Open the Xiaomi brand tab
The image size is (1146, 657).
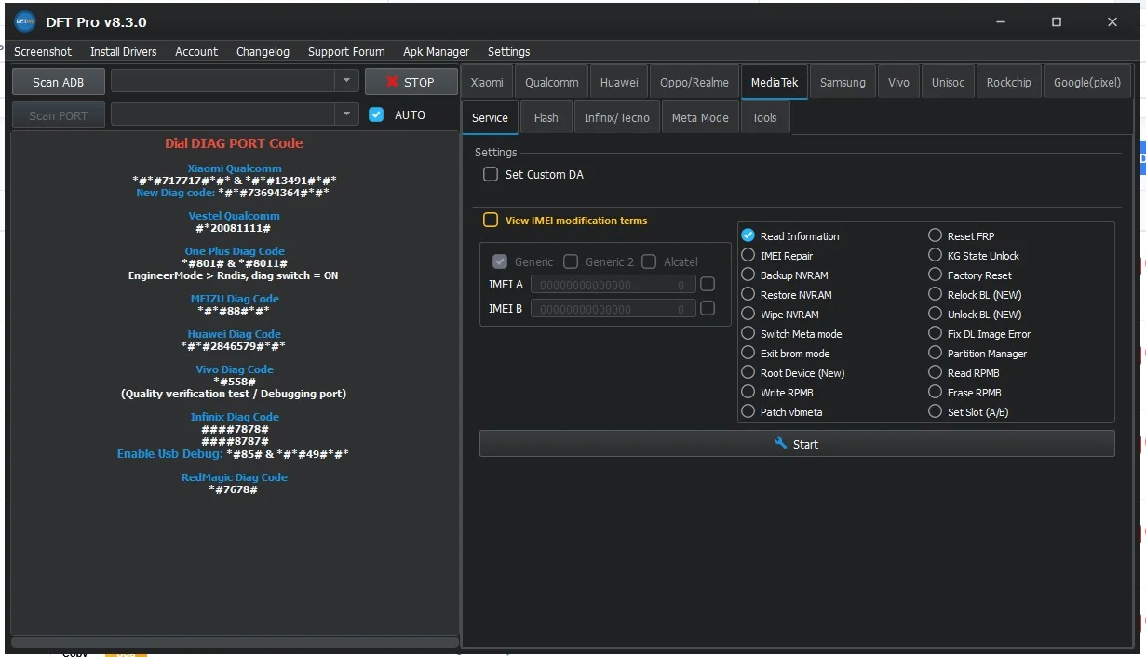coord(487,82)
